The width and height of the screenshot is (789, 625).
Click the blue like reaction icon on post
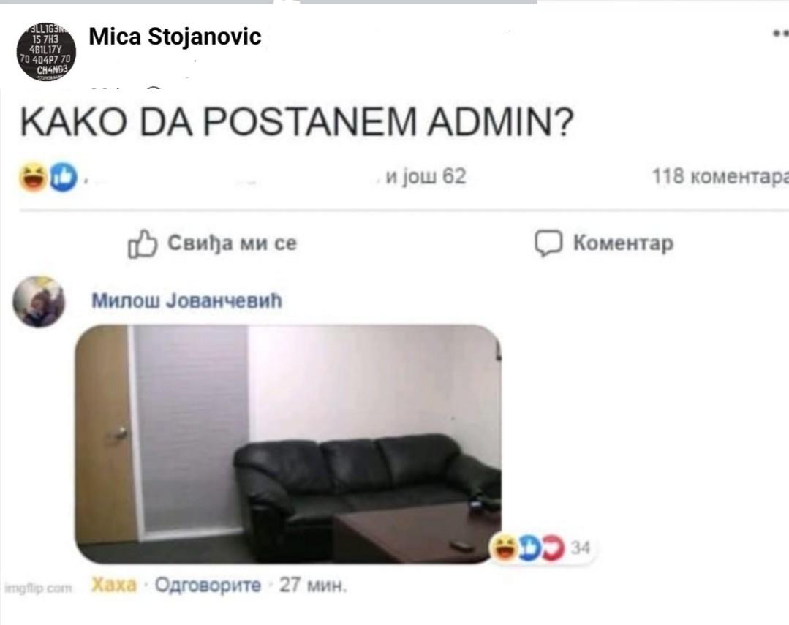click(64, 177)
